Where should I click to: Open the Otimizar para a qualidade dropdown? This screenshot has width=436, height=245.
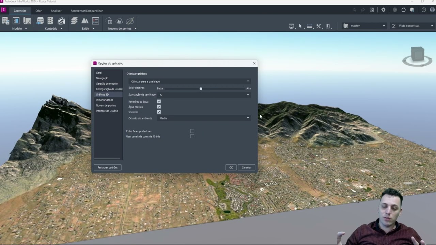190,81
